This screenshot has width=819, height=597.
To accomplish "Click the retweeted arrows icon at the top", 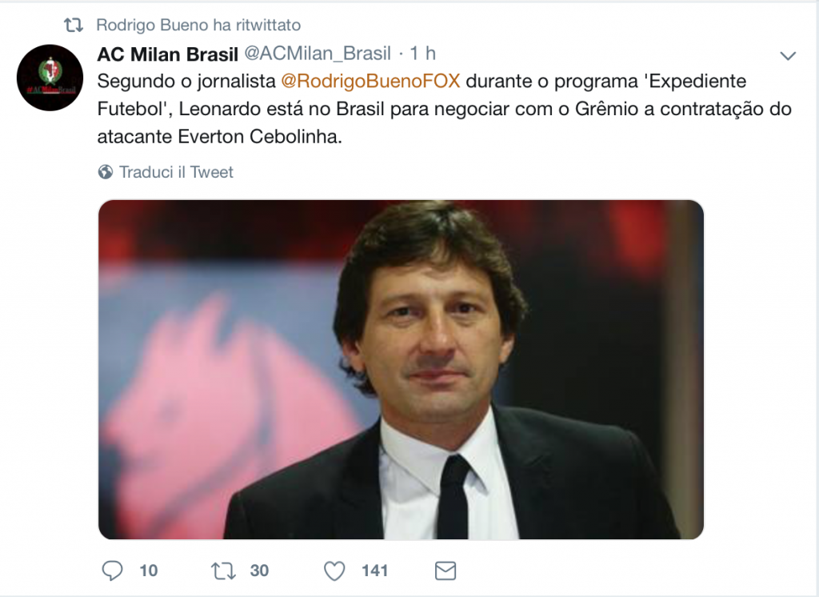I will tap(75, 24).
